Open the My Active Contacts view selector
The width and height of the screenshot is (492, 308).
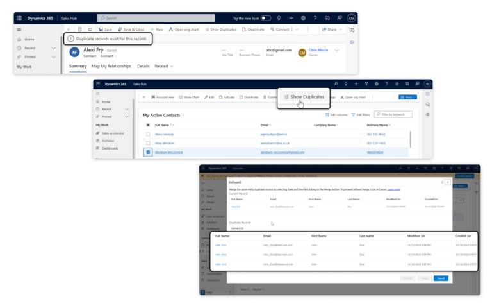[x=164, y=115]
